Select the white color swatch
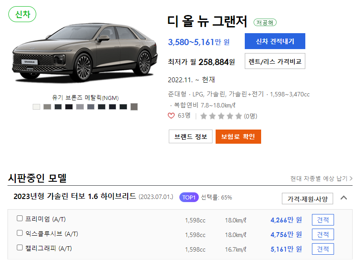The height and width of the screenshot is (260, 357). pos(36,107)
